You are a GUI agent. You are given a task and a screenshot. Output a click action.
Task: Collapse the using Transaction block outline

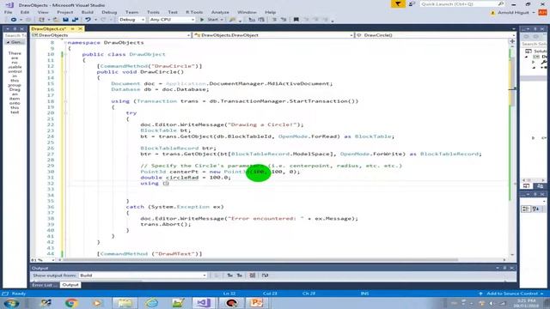tap(65, 101)
